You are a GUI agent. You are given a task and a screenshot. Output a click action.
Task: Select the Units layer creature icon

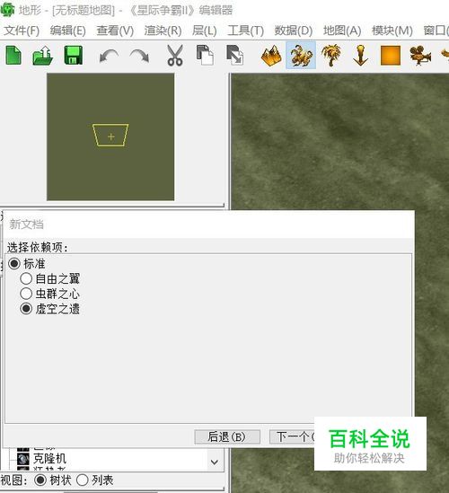pos(301,56)
